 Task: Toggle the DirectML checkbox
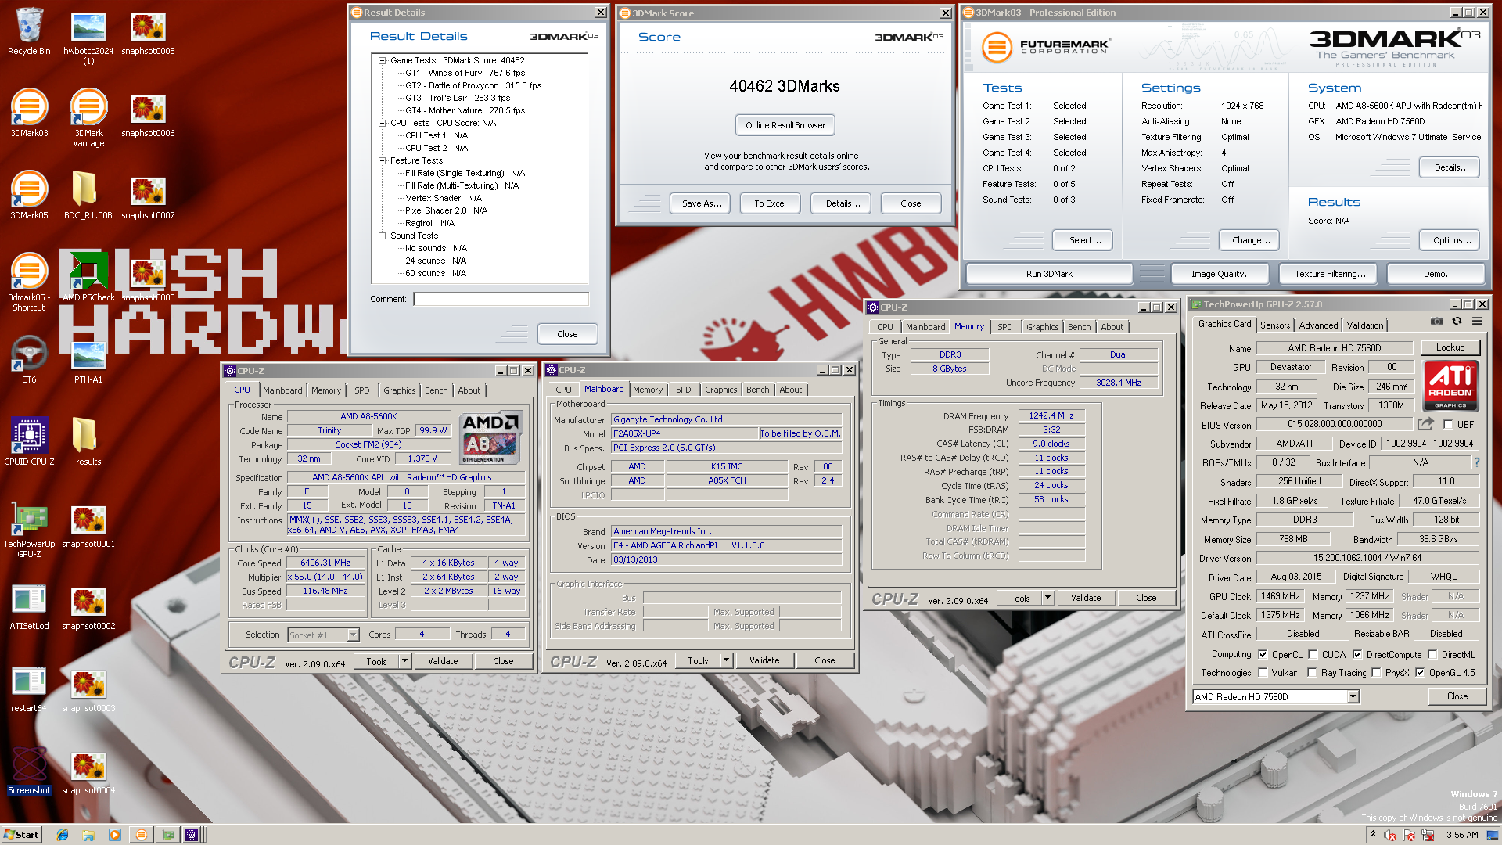(1432, 655)
